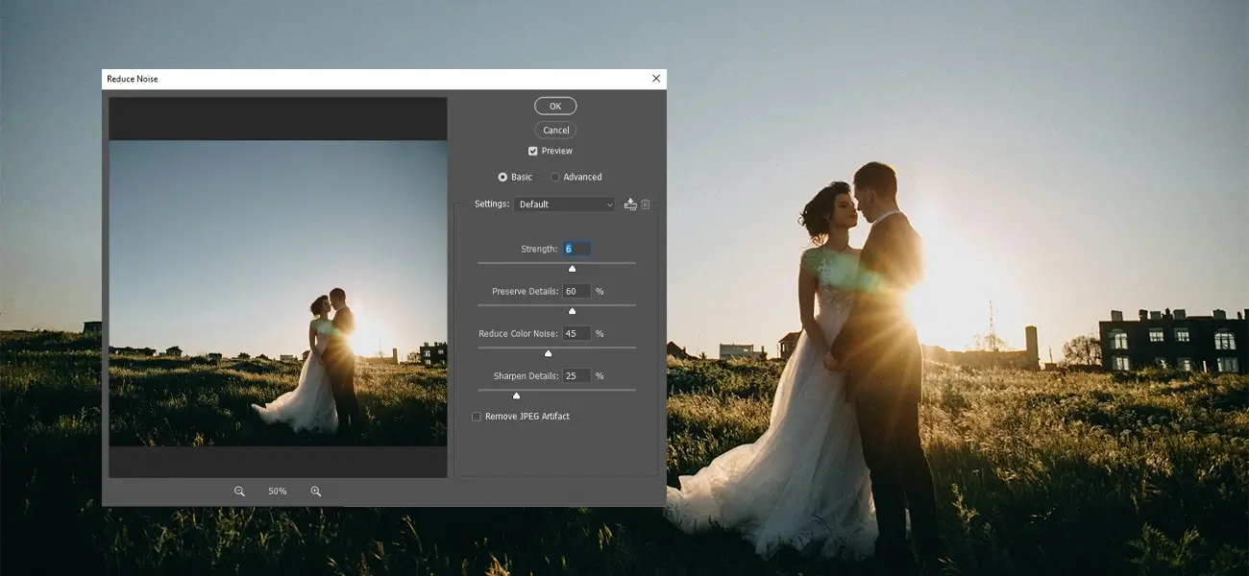Click the Reduce Color Noise slider handle
1249x576 pixels.
[548, 353]
